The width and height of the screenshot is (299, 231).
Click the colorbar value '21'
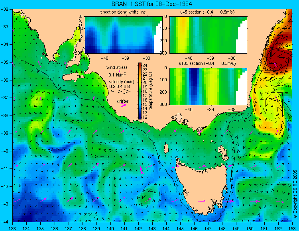click(x=145, y=78)
